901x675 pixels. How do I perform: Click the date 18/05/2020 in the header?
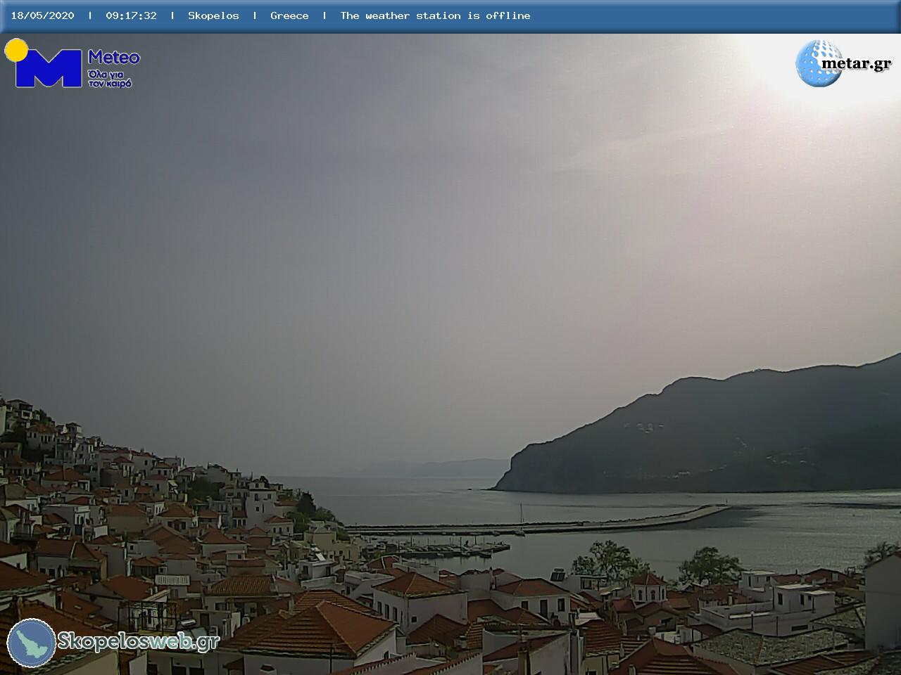42,15
